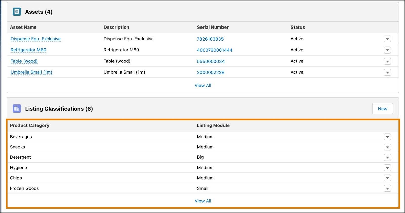
Task: Click the Product Category column header
Action: [30, 125]
